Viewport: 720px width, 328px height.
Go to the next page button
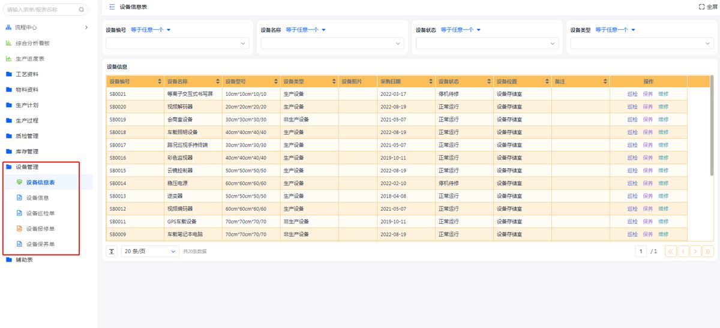(x=695, y=251)
